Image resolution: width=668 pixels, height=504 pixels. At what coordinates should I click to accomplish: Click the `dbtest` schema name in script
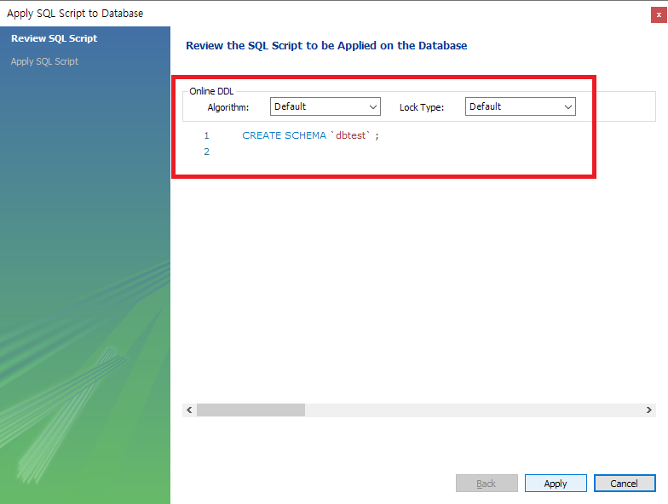tap(350, 135)
